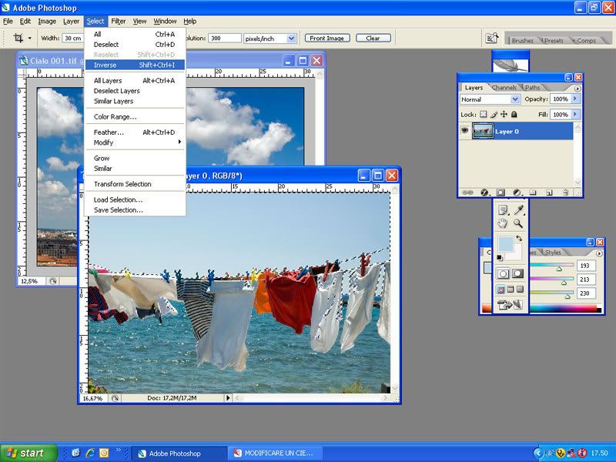Viewport: 616px width, 462px height.
Task: Click link layers icon in Layers panel
Action: [467, 192]
